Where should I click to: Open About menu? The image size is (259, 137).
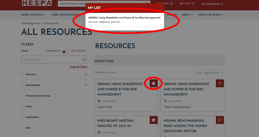187,15
